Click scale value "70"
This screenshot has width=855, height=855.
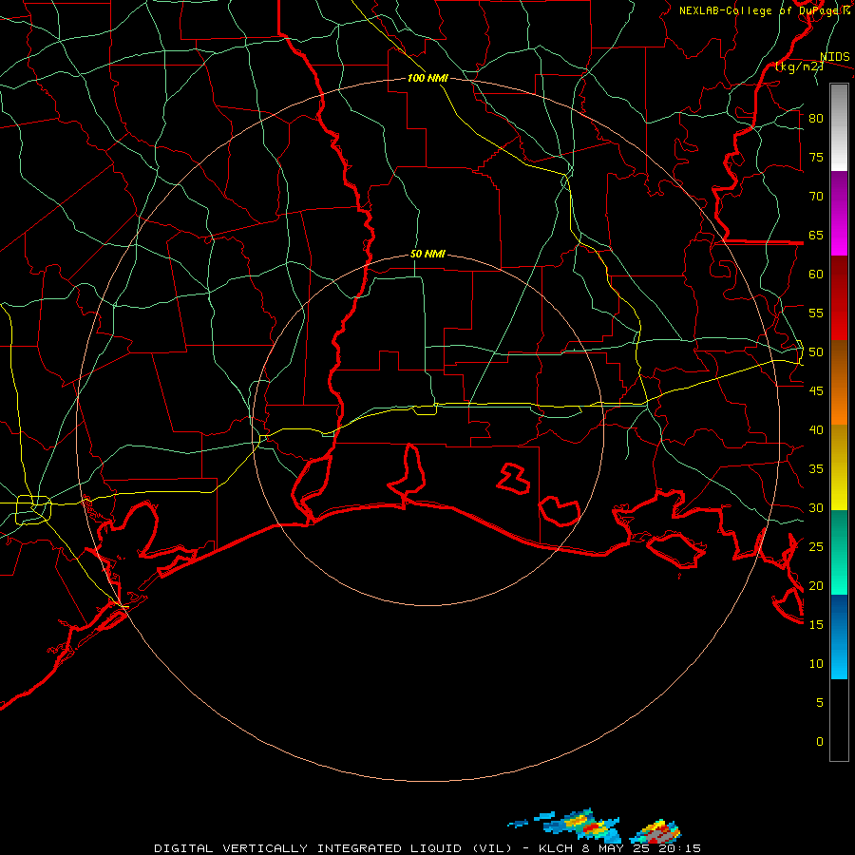[816, 197]
